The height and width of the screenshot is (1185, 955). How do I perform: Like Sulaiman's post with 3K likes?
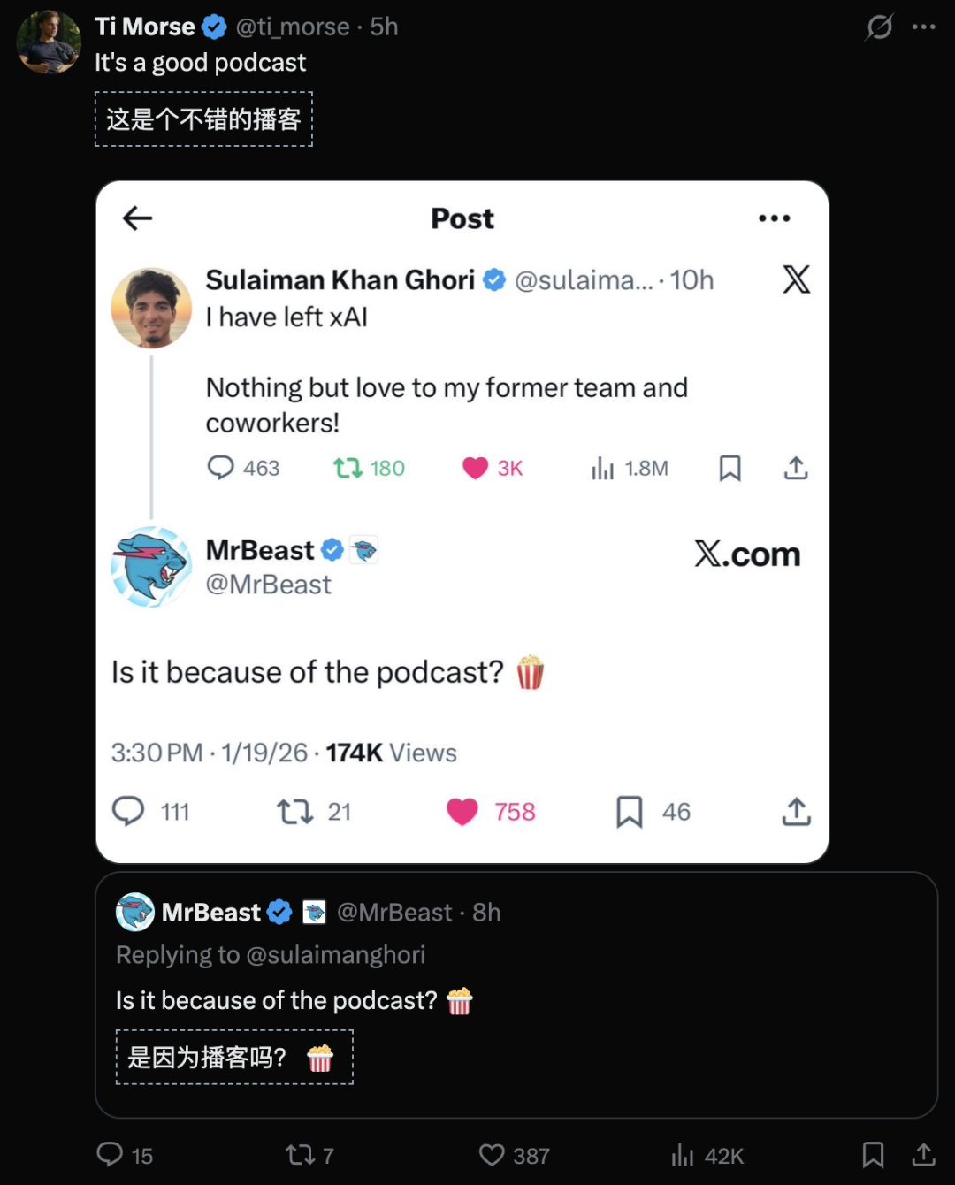(476, 468)
